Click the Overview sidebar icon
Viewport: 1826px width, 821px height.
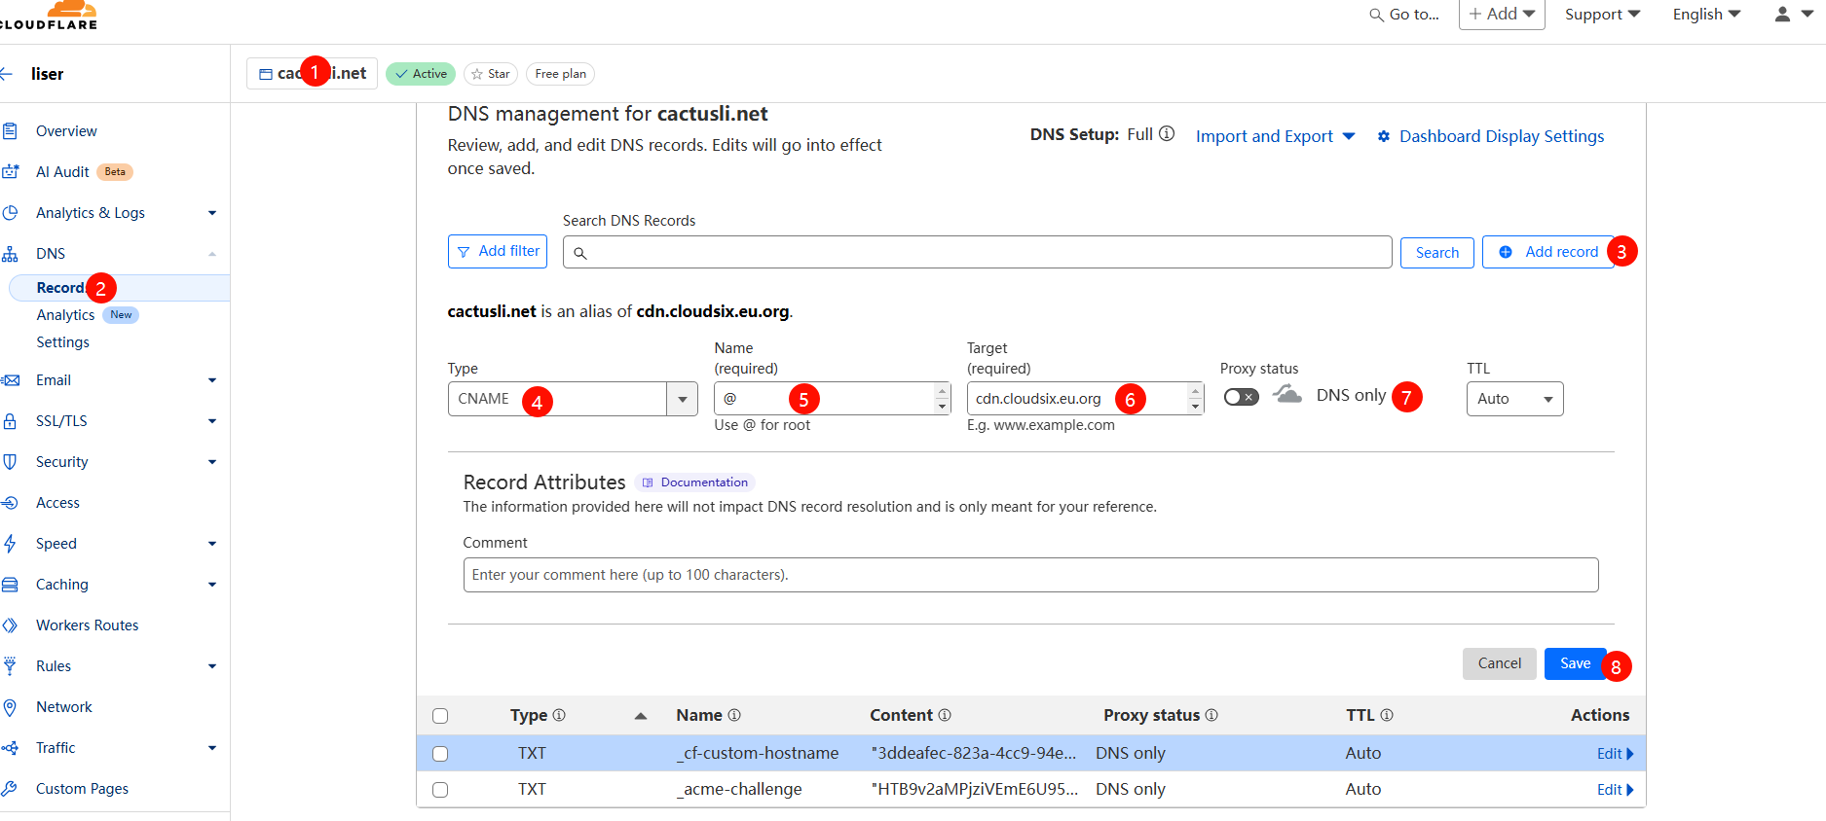10,131
